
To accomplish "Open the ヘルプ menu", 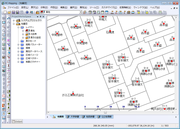I will 155,8.
